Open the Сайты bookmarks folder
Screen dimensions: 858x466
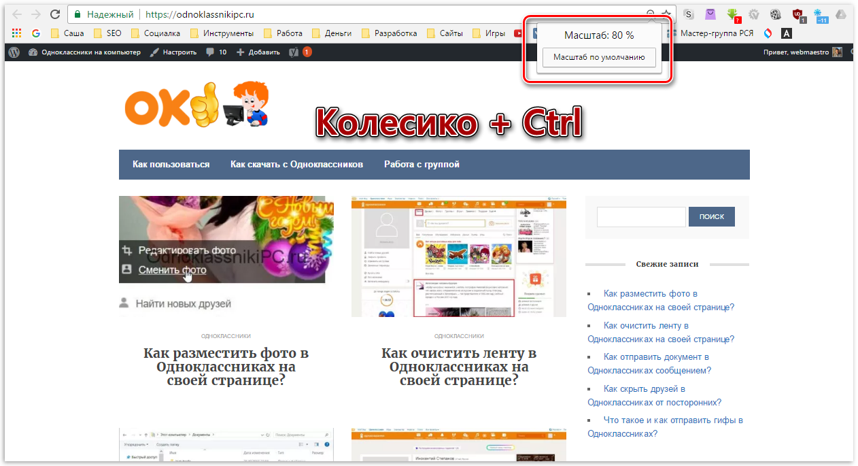tap(445, 33)
